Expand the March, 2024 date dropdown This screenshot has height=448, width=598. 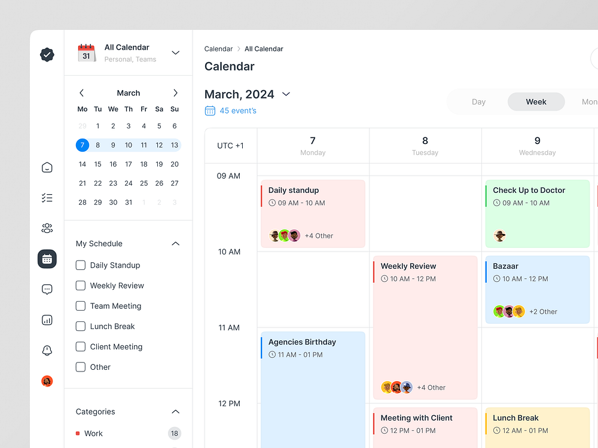pyautogui.click(x=286, y=94)
